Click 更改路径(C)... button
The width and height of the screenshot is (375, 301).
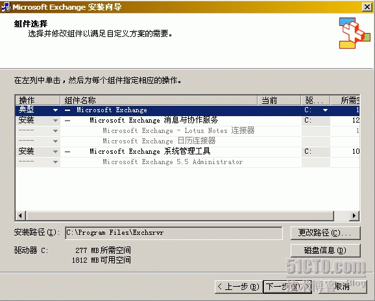[325, 233]
